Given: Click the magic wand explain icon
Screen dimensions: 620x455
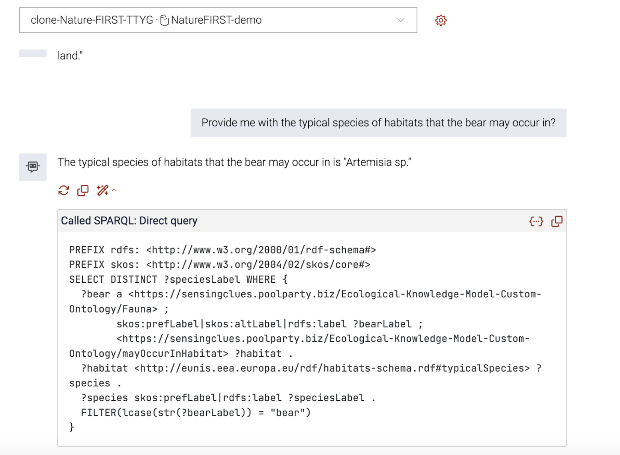Looking at the screenshot, I should (102, 190).
